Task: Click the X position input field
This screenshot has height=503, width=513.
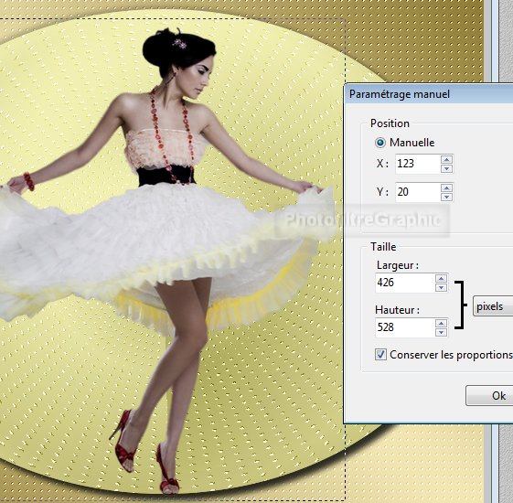Action: [418, 164]
